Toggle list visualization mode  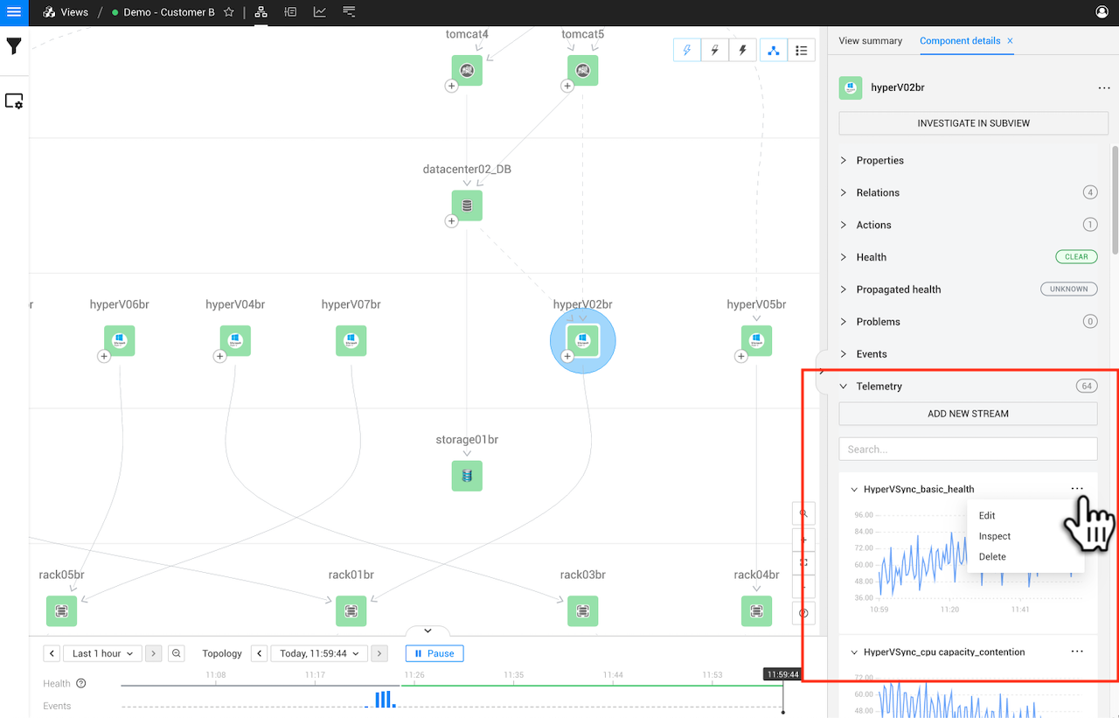point(801,51)
